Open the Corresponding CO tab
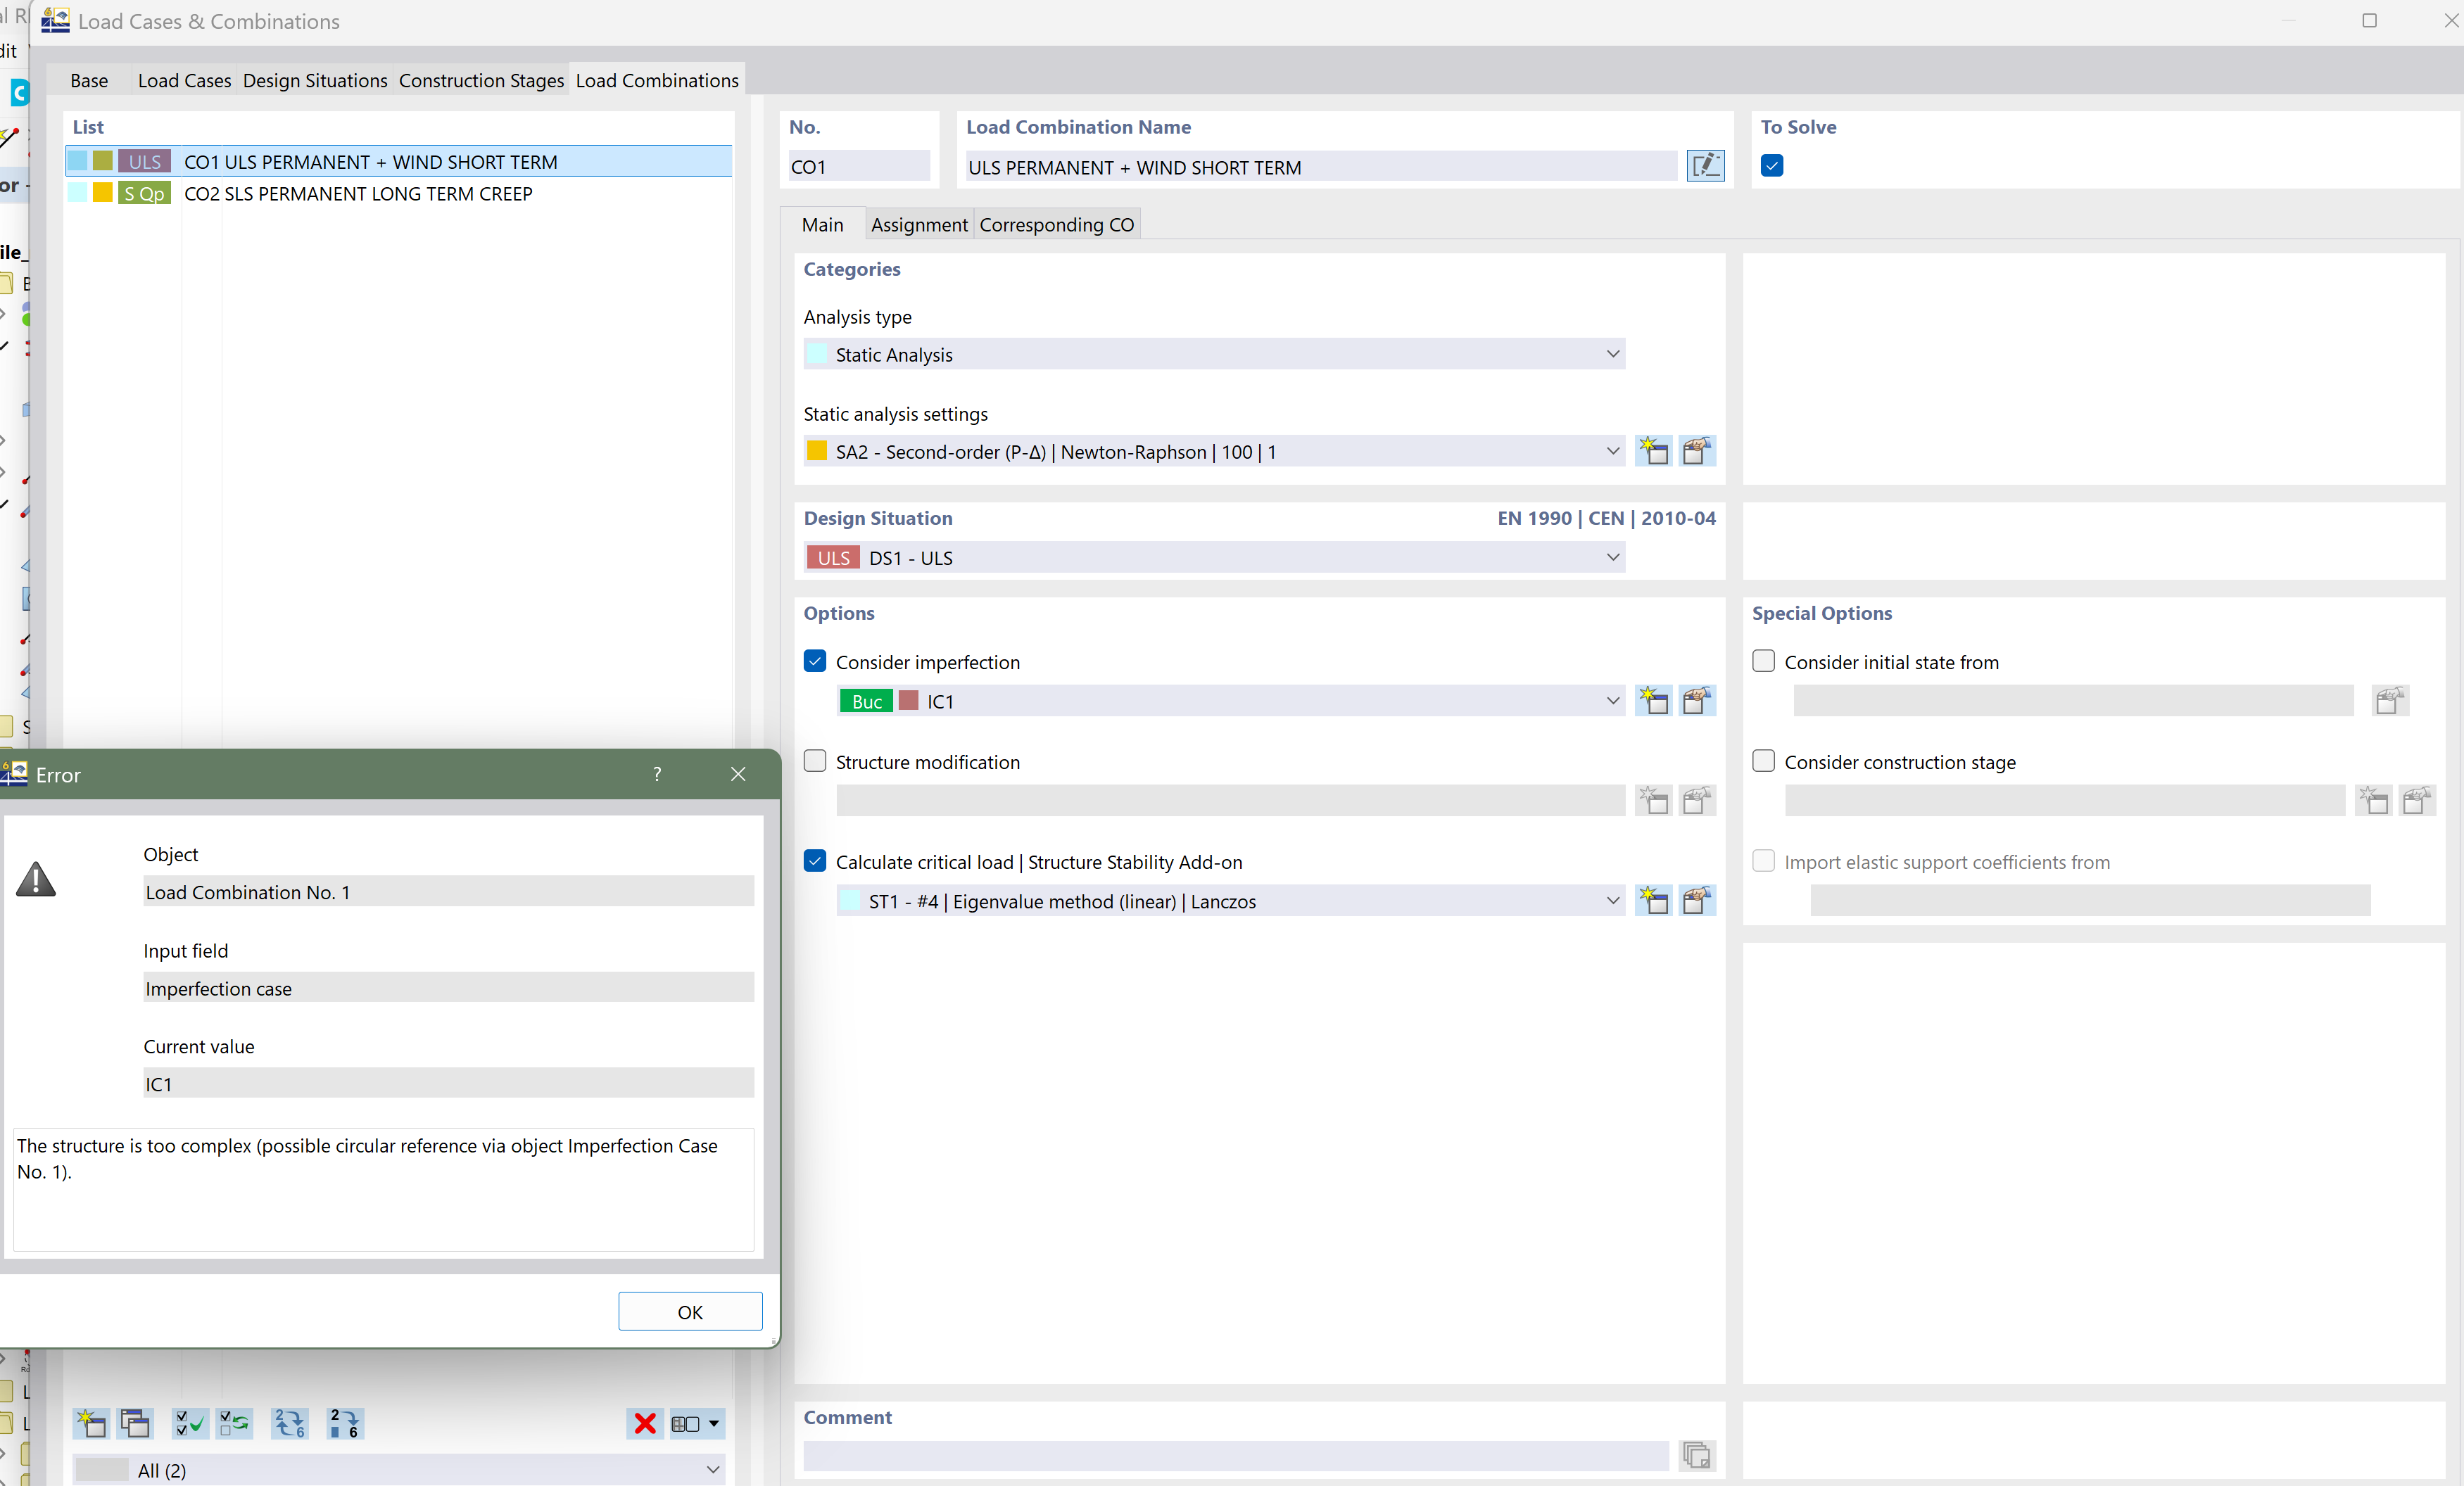The height and width of the screenshot is (1486, 2464). click(1056, 224)
